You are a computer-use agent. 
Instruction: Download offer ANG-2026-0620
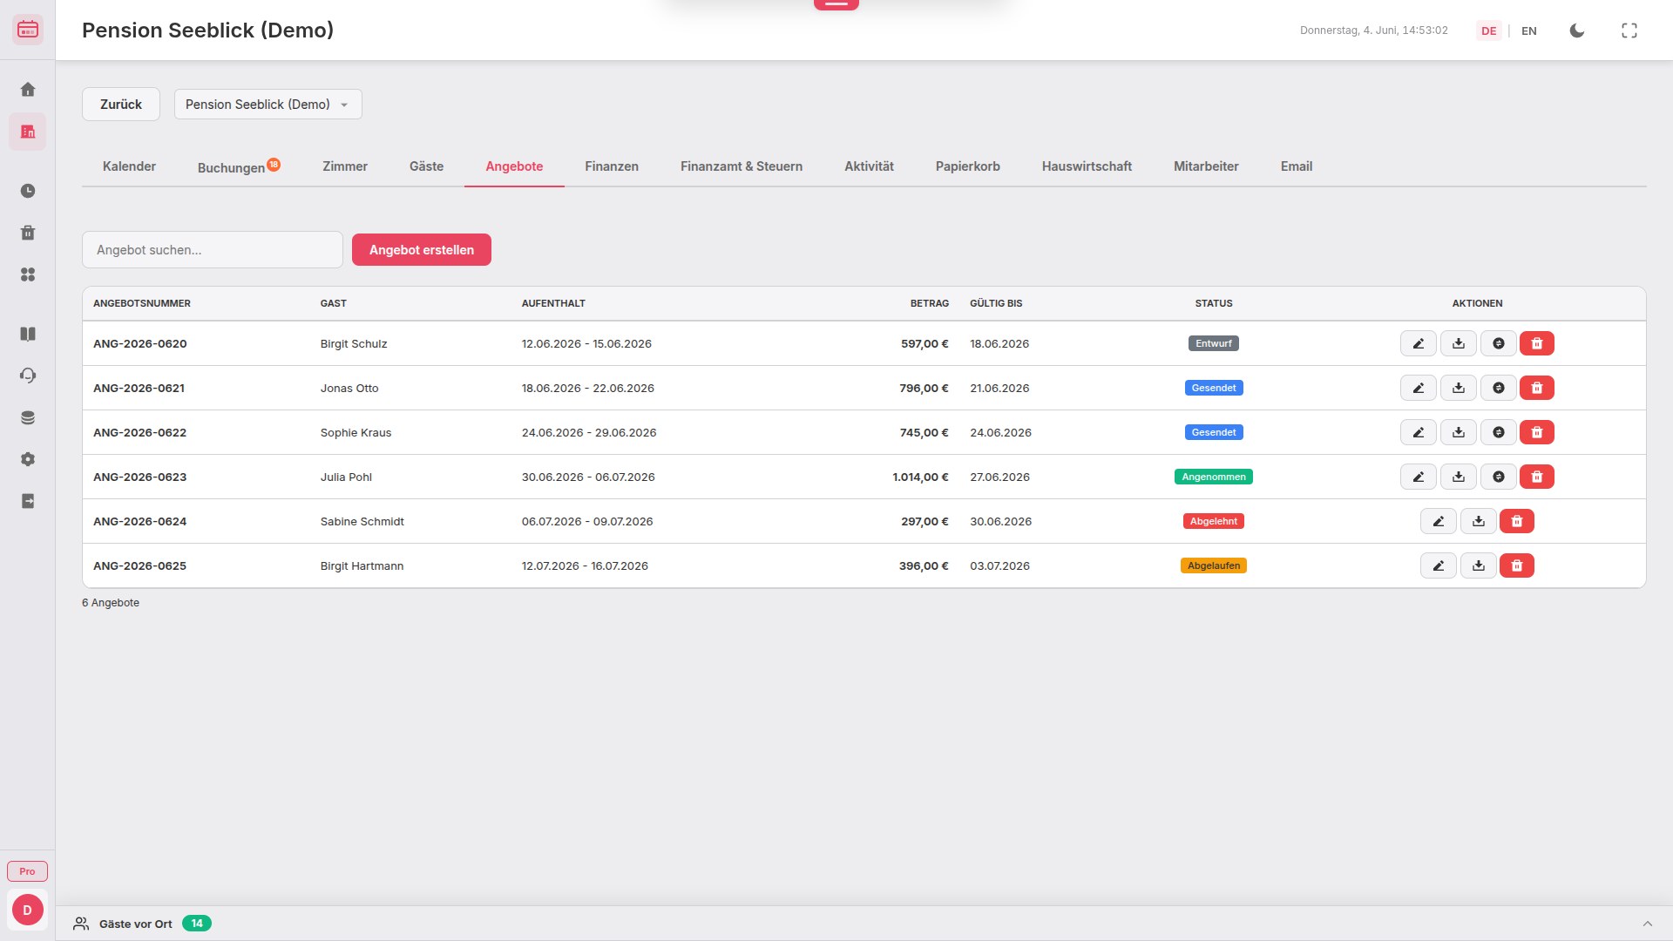1459,343
